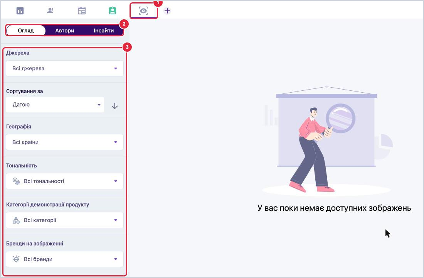Switch to the Огляд view
The image size is (424, 278).
click(26, 31)
